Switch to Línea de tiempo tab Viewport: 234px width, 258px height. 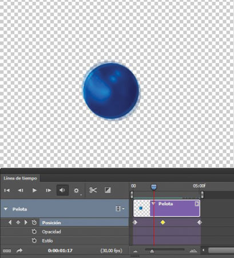[x=20, y=178]
